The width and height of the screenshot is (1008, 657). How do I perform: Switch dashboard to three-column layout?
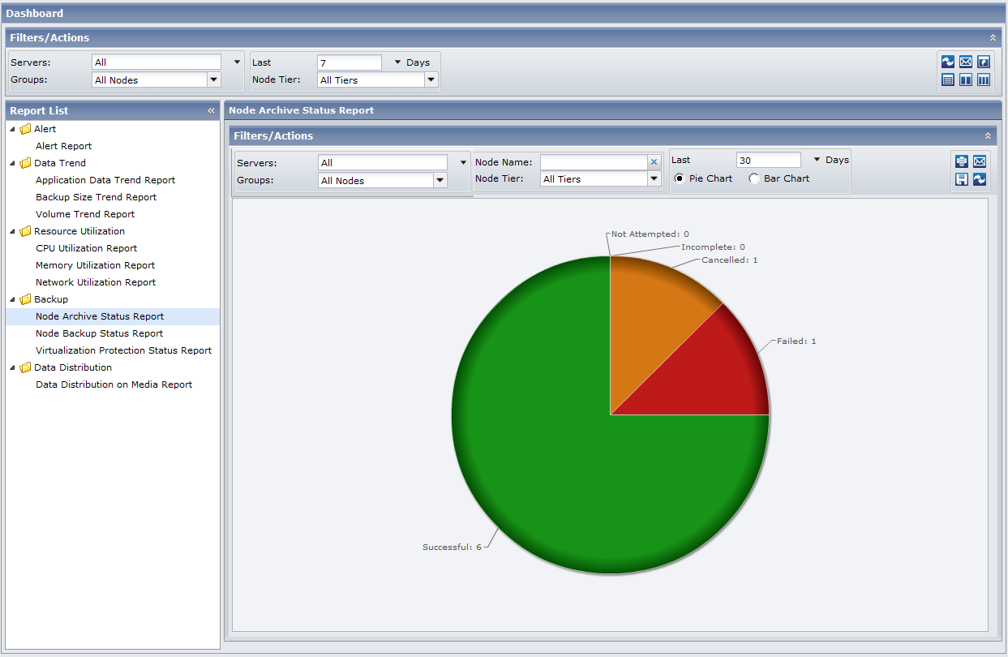(984, 79)
